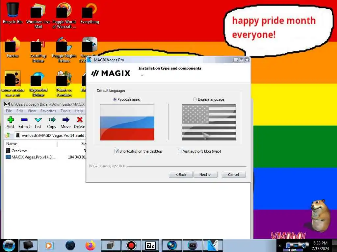Click the taskbar clock showing 6:33 PM
This screenshot has height=252, width=337.
click(x=320, y=246)
